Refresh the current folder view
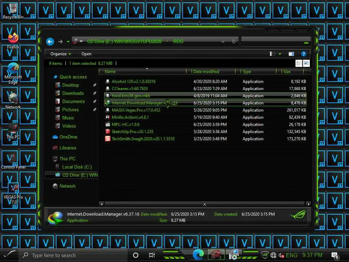Screen dimensions: 349x262 (233, 41)
